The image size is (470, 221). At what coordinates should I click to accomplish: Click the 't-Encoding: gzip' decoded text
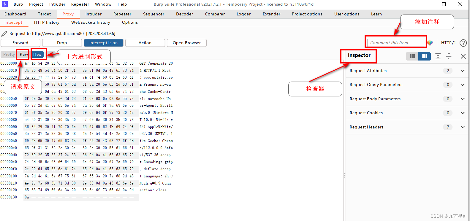pyautogui.click(x=156, y=162)
